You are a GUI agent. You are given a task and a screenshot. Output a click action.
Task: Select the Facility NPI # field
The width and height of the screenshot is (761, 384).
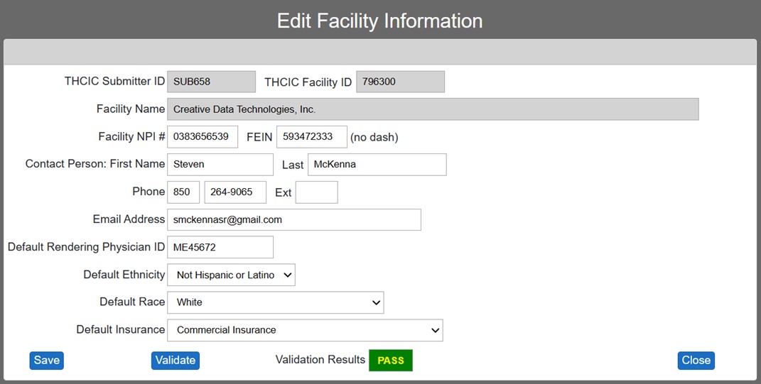pos(203,137)
